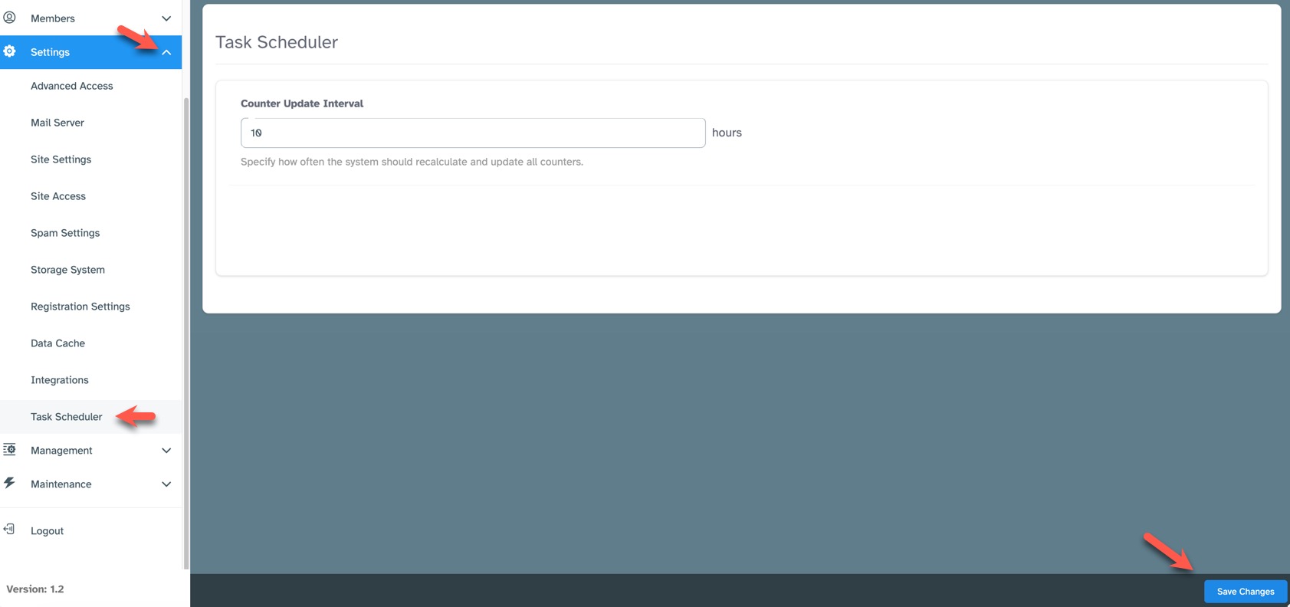Click the Settings gear icon
This screenshot has width=1290, height=607.
pyautogui.click(x=10, y=51)
